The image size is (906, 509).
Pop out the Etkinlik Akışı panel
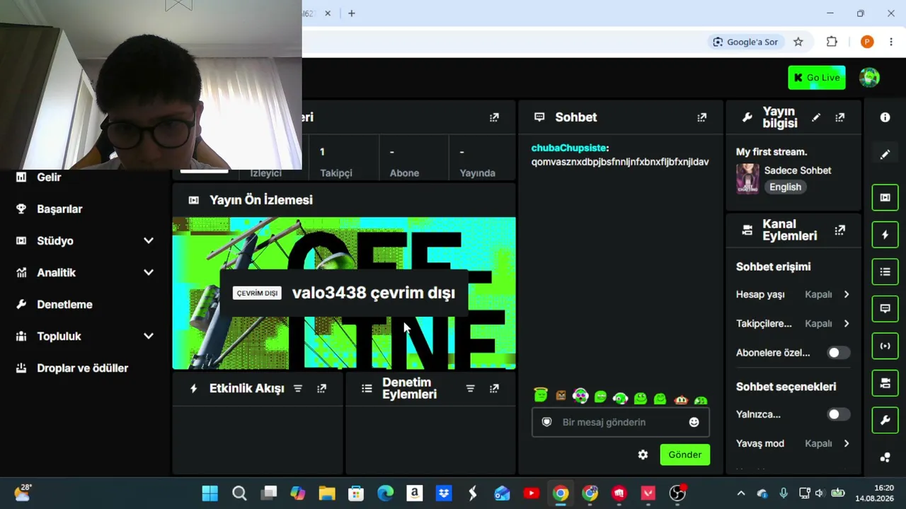pos(321,388)
